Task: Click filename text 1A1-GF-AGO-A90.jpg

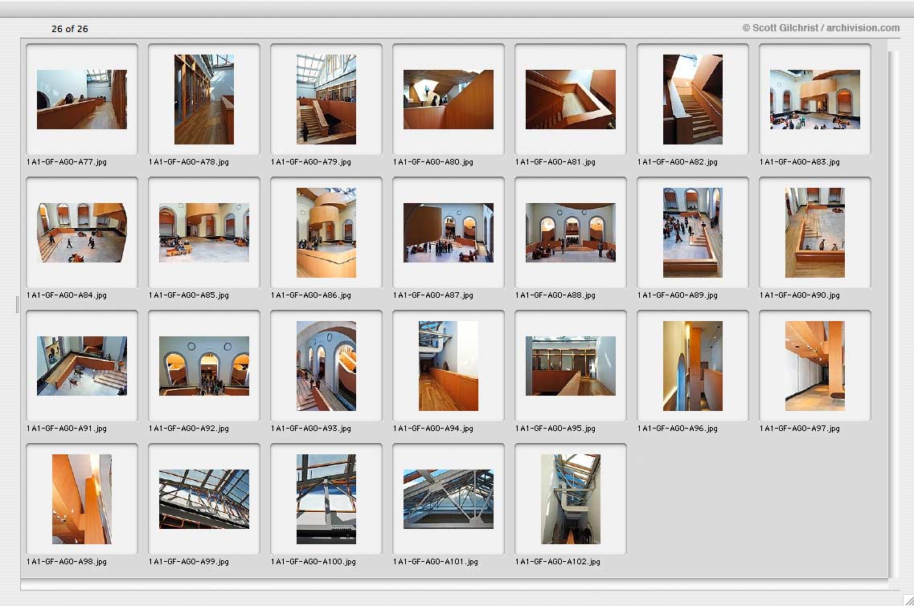Action: [800, 295]
